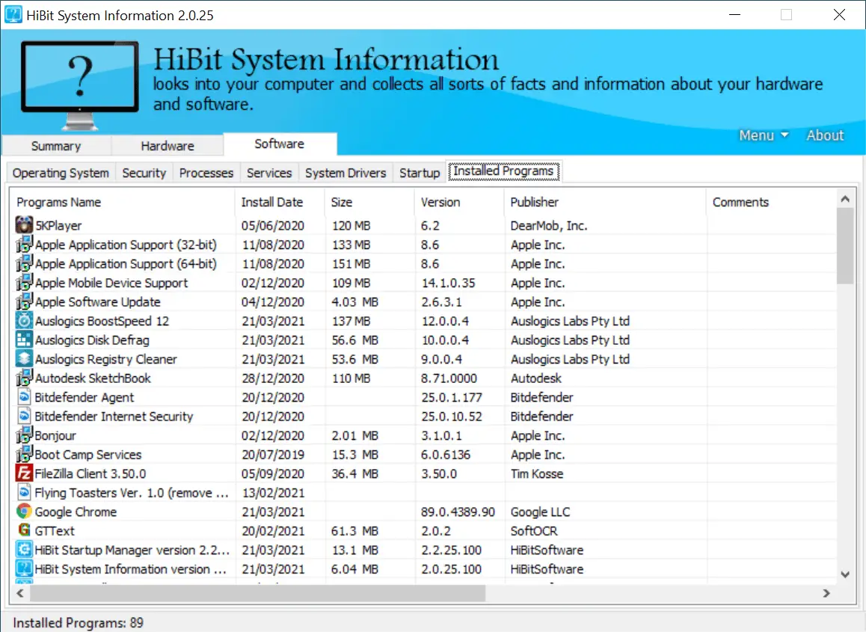Click the Boot Camp Services icon
The image size is (866, 632).
(x=24, y=454)
